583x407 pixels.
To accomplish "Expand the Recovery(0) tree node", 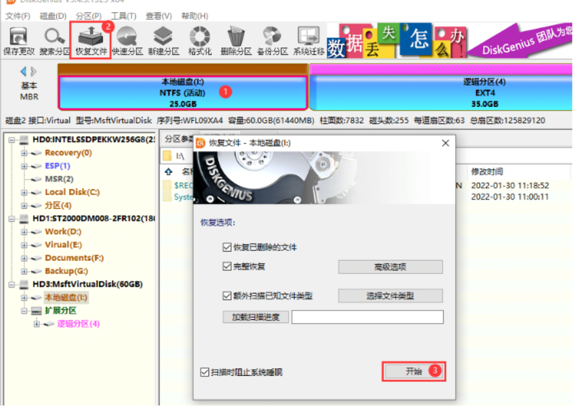I will (24, 153).
